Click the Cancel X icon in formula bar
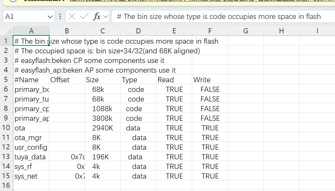Viewport: 335px width, 191px height. (x=72, y=17)
